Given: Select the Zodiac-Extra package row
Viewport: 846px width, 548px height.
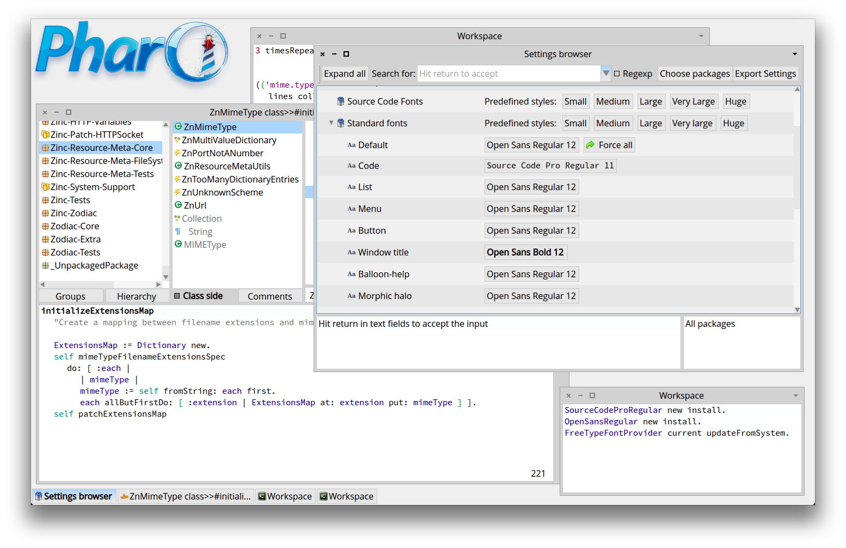Looking at the screenshot, I should pyautogui.click(x=101, y=239).
